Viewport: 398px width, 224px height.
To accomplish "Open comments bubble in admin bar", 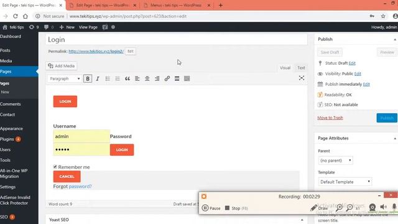I will pyautogui.click(x=49, y=27).
